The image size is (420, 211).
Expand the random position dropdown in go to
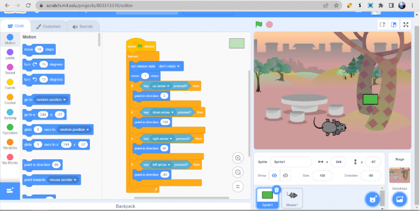click(x=51, y=100)
